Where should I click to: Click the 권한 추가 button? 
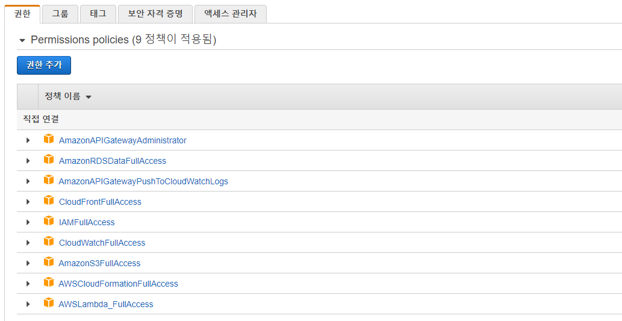(44, 65)
